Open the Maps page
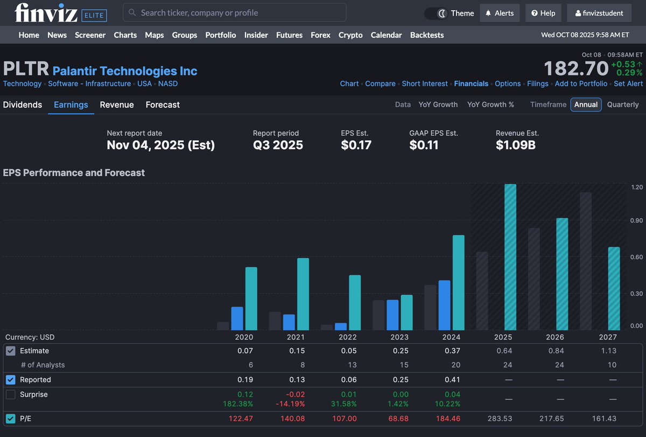This screenshot has height=437, width=646. 155,35
